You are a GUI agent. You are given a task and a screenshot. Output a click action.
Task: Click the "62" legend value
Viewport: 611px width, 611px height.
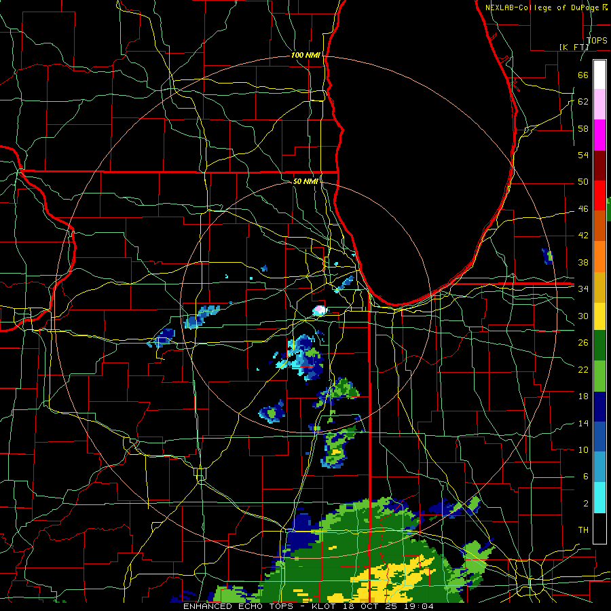[583, 102]
